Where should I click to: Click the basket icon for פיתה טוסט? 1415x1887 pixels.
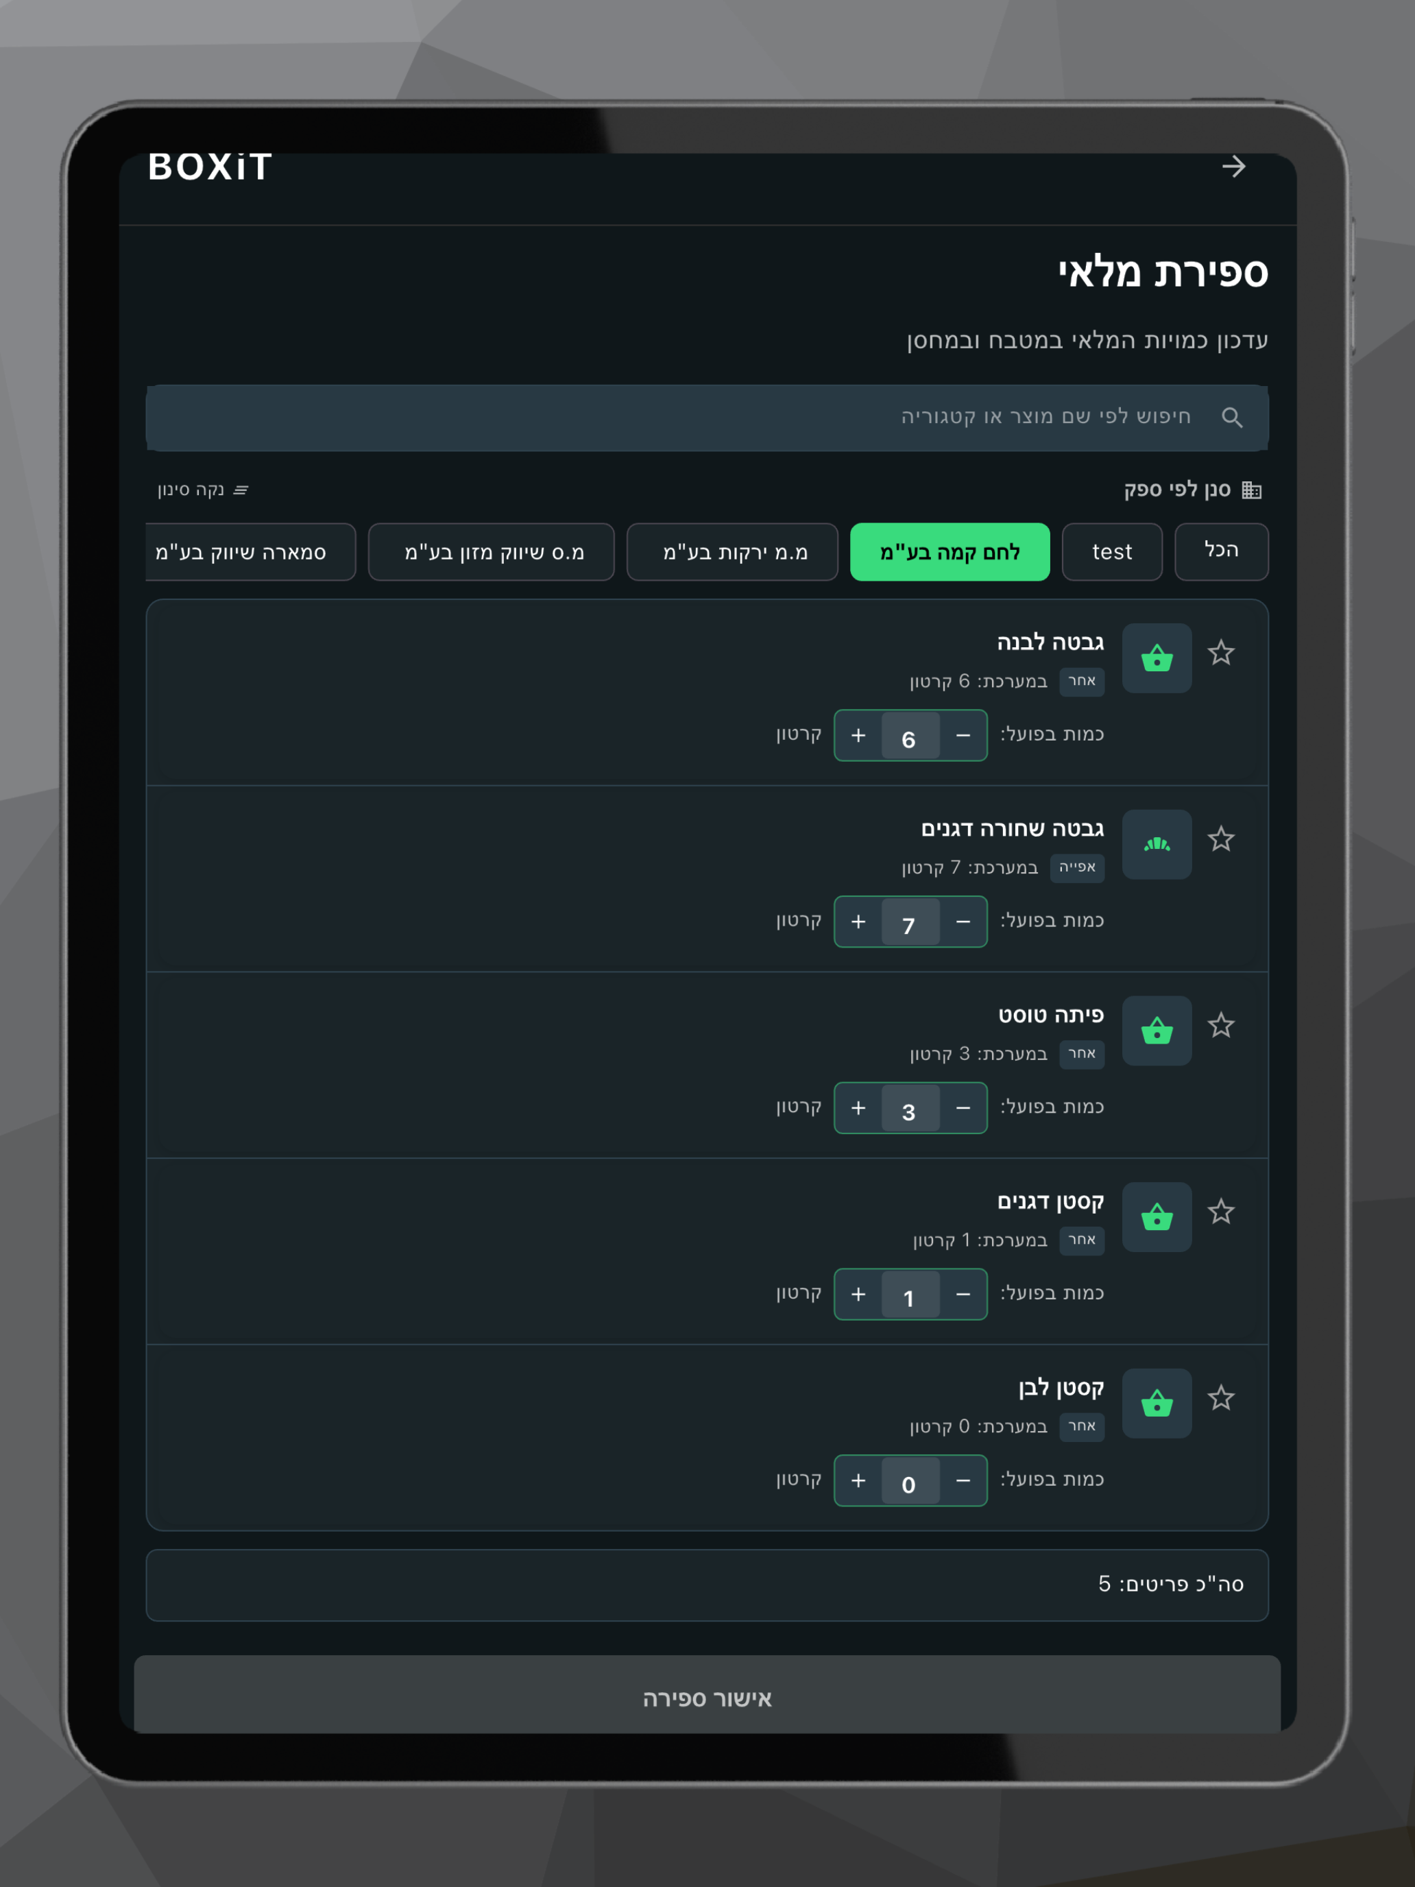tap(1157, 1031)
